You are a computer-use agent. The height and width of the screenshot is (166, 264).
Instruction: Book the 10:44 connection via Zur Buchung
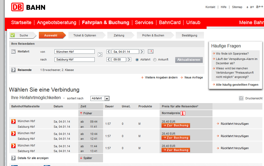(176, 138)
